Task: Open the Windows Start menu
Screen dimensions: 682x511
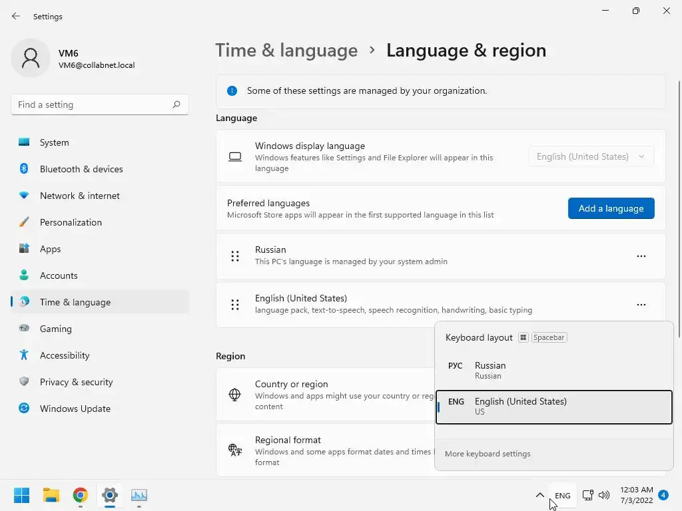Action: tap(21, 495)
